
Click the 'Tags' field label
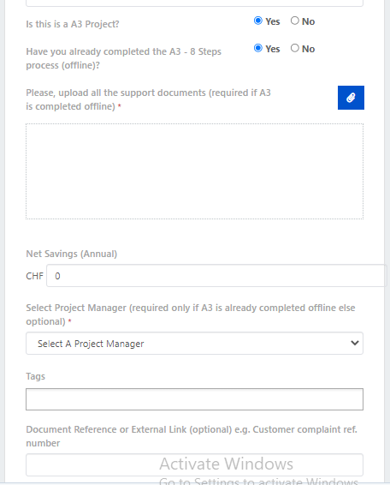point(36,376)
